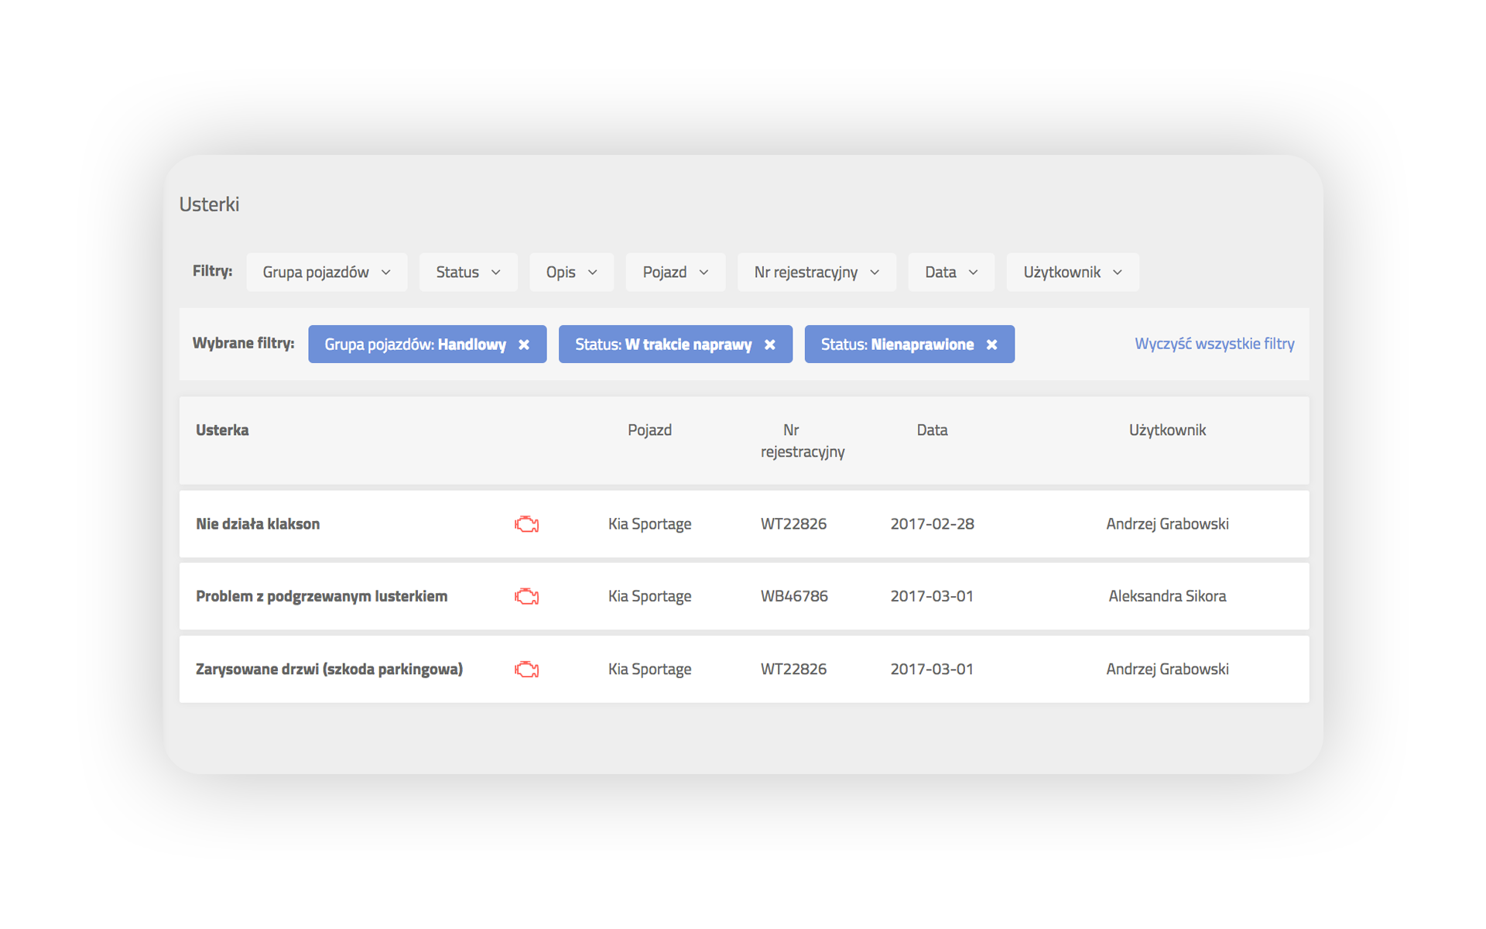This screenshot has height=929, width=1486.
Task: Expand the Status filter dropdown
Action: (x=467, y=272)
